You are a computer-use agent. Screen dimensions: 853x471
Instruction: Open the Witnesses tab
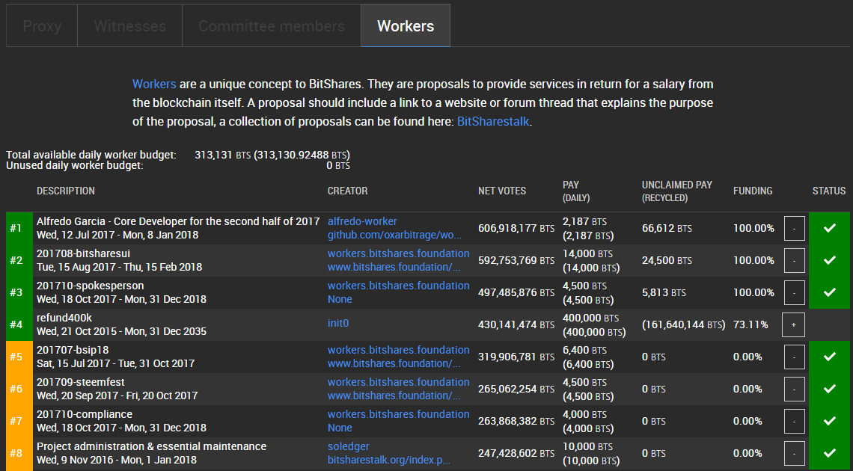(x=129, y=26)
